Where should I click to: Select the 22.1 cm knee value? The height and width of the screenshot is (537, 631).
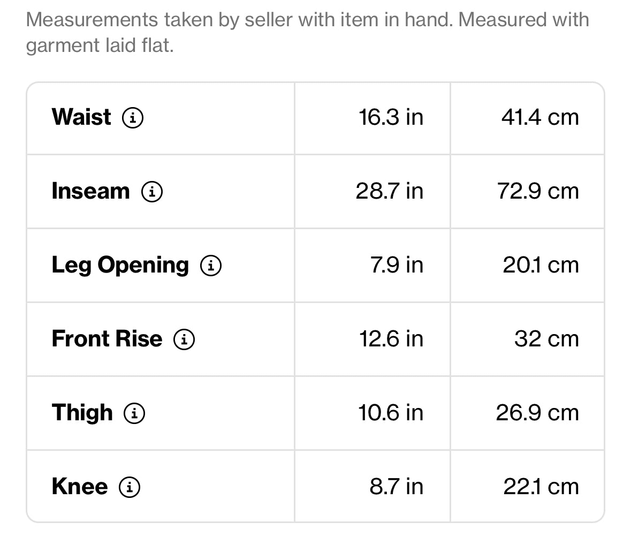coord(541,487)
